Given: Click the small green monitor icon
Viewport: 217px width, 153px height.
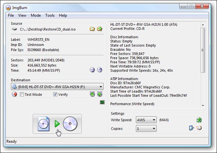Looking at the screenshot, I should 102,102.
